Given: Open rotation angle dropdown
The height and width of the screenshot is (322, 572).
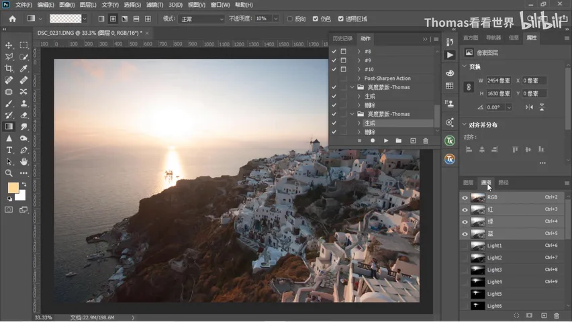Looking at the screenshot, I should (509, 107).
